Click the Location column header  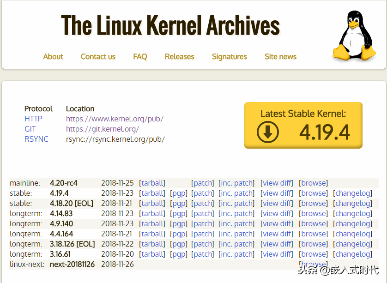(x=80, y=108)
